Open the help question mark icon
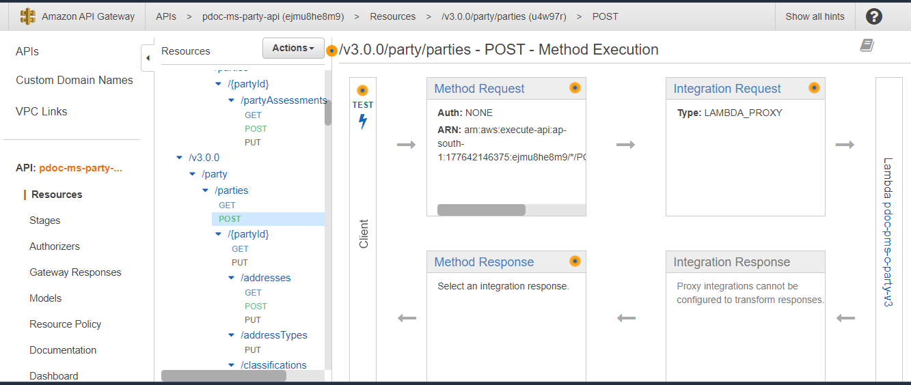This screenshot has width=911, height=385. coord(873,16)
